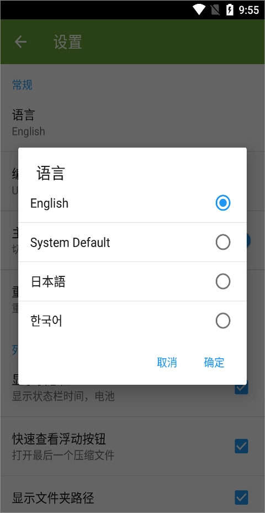This screenshot has height=513, width=265.
Task: Toggle the 显示文件夹路径 checkbox
Action: 241,498
